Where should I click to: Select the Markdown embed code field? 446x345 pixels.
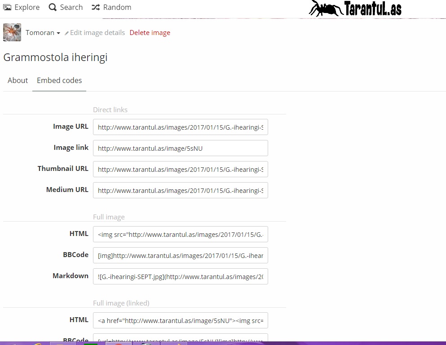[x=180, y=276]
